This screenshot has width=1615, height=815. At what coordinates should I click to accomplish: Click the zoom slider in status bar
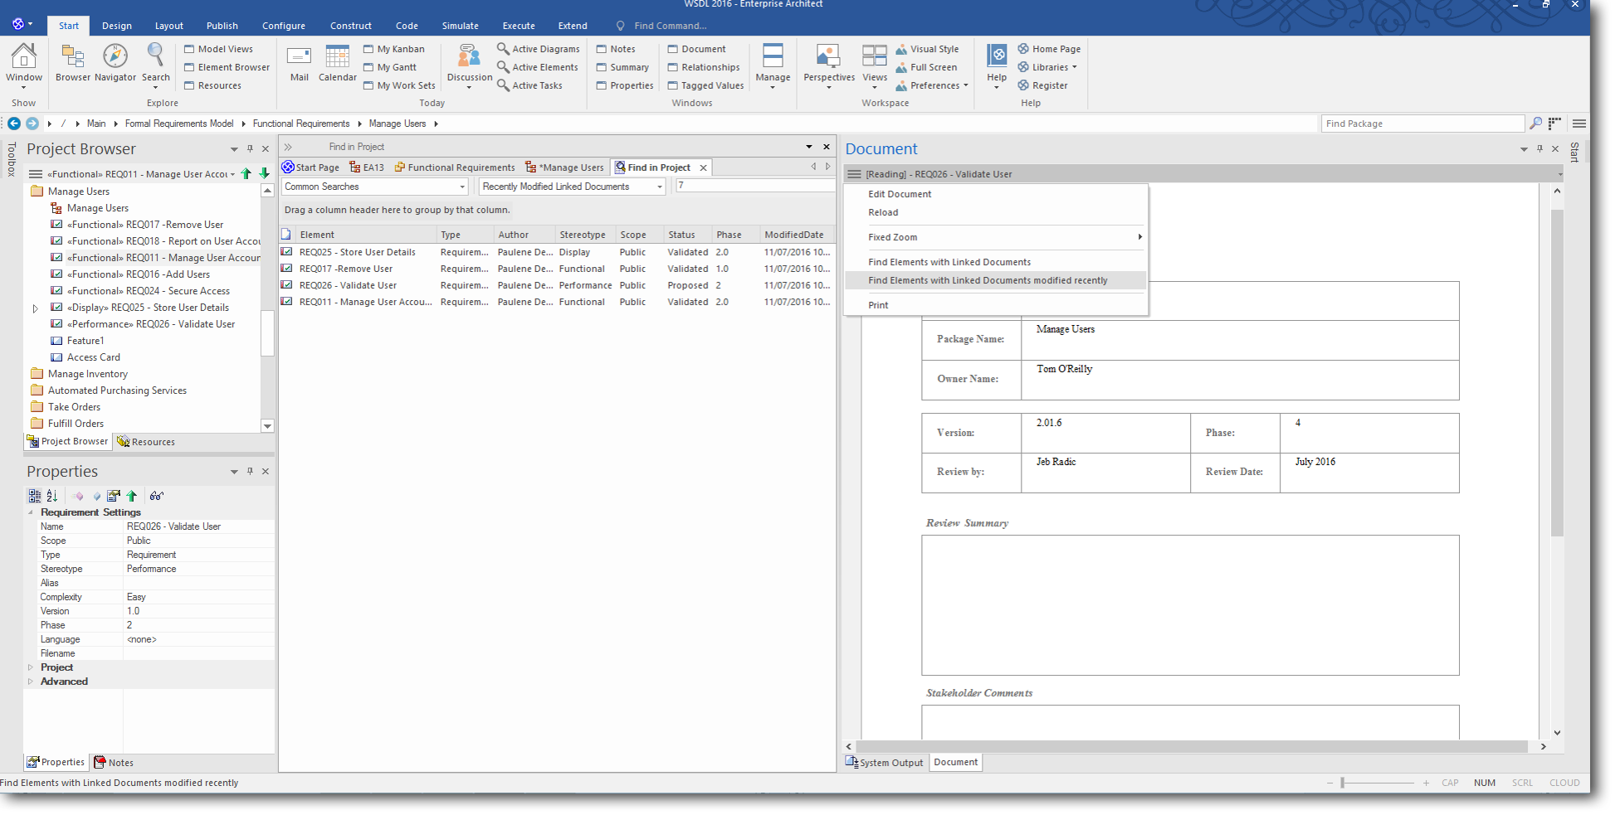(1342, 783)
